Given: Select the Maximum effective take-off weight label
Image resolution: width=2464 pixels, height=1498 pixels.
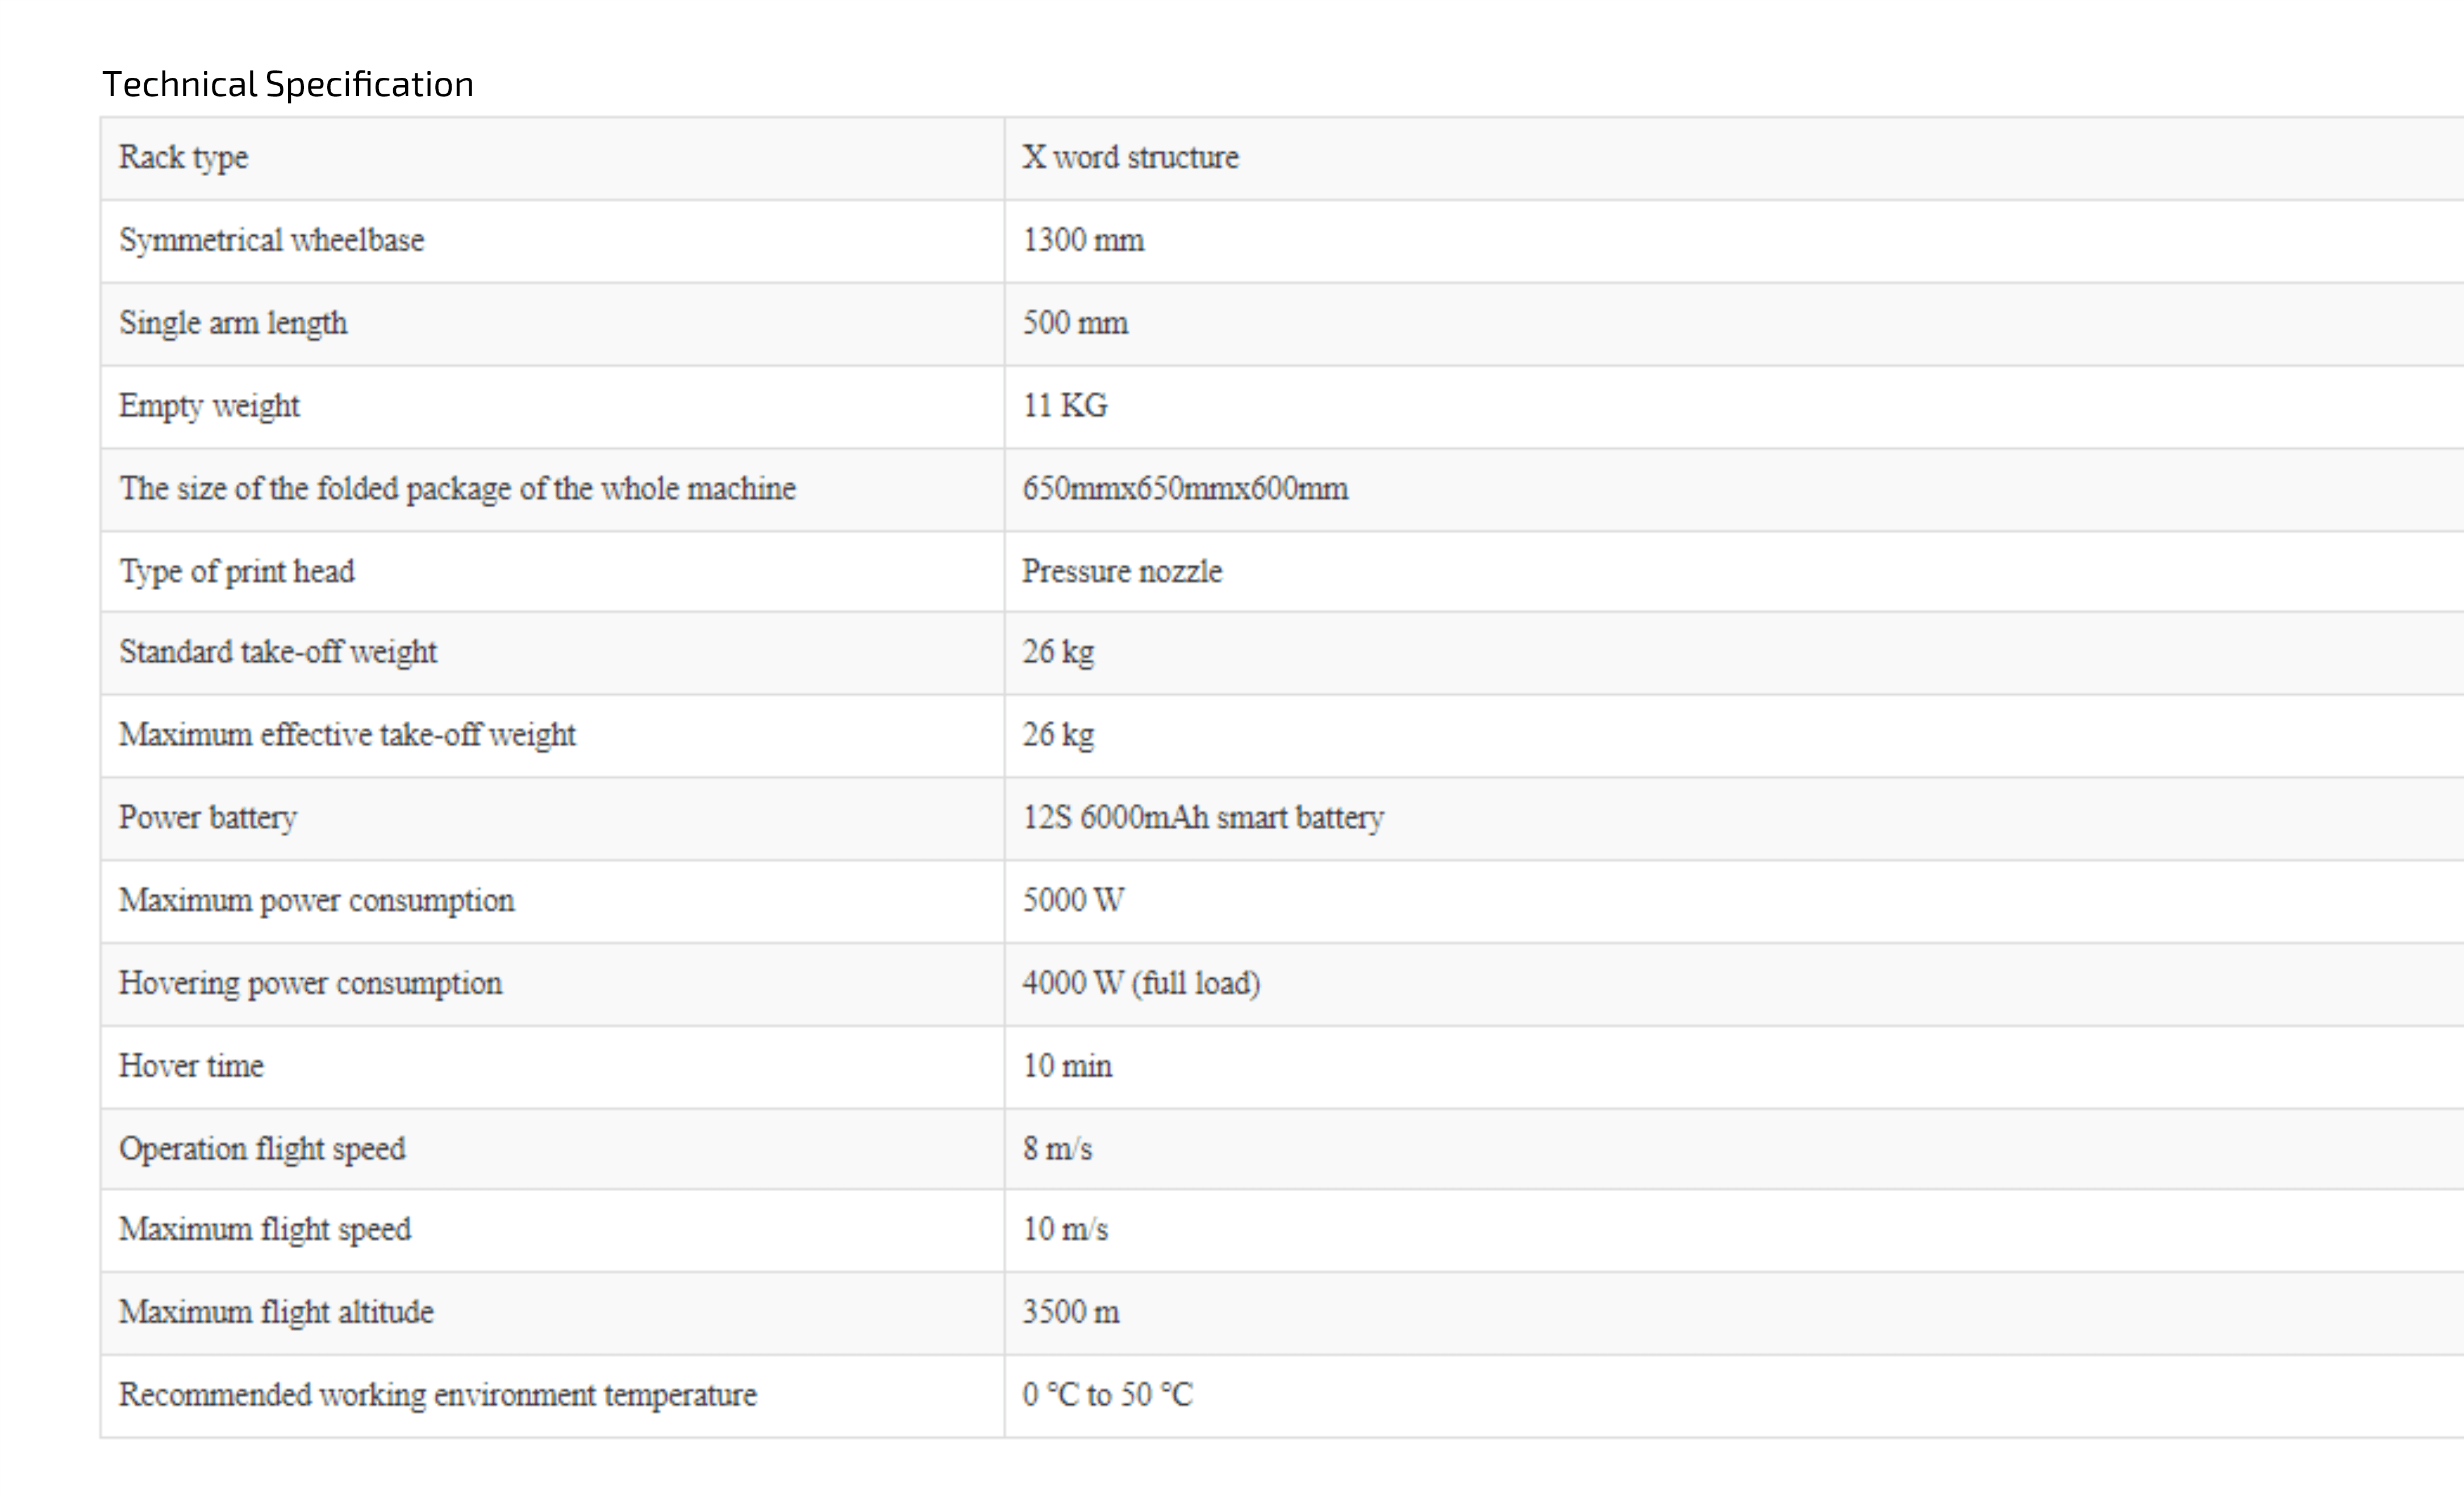Looking at the screenshot, I should coord(347,736).
